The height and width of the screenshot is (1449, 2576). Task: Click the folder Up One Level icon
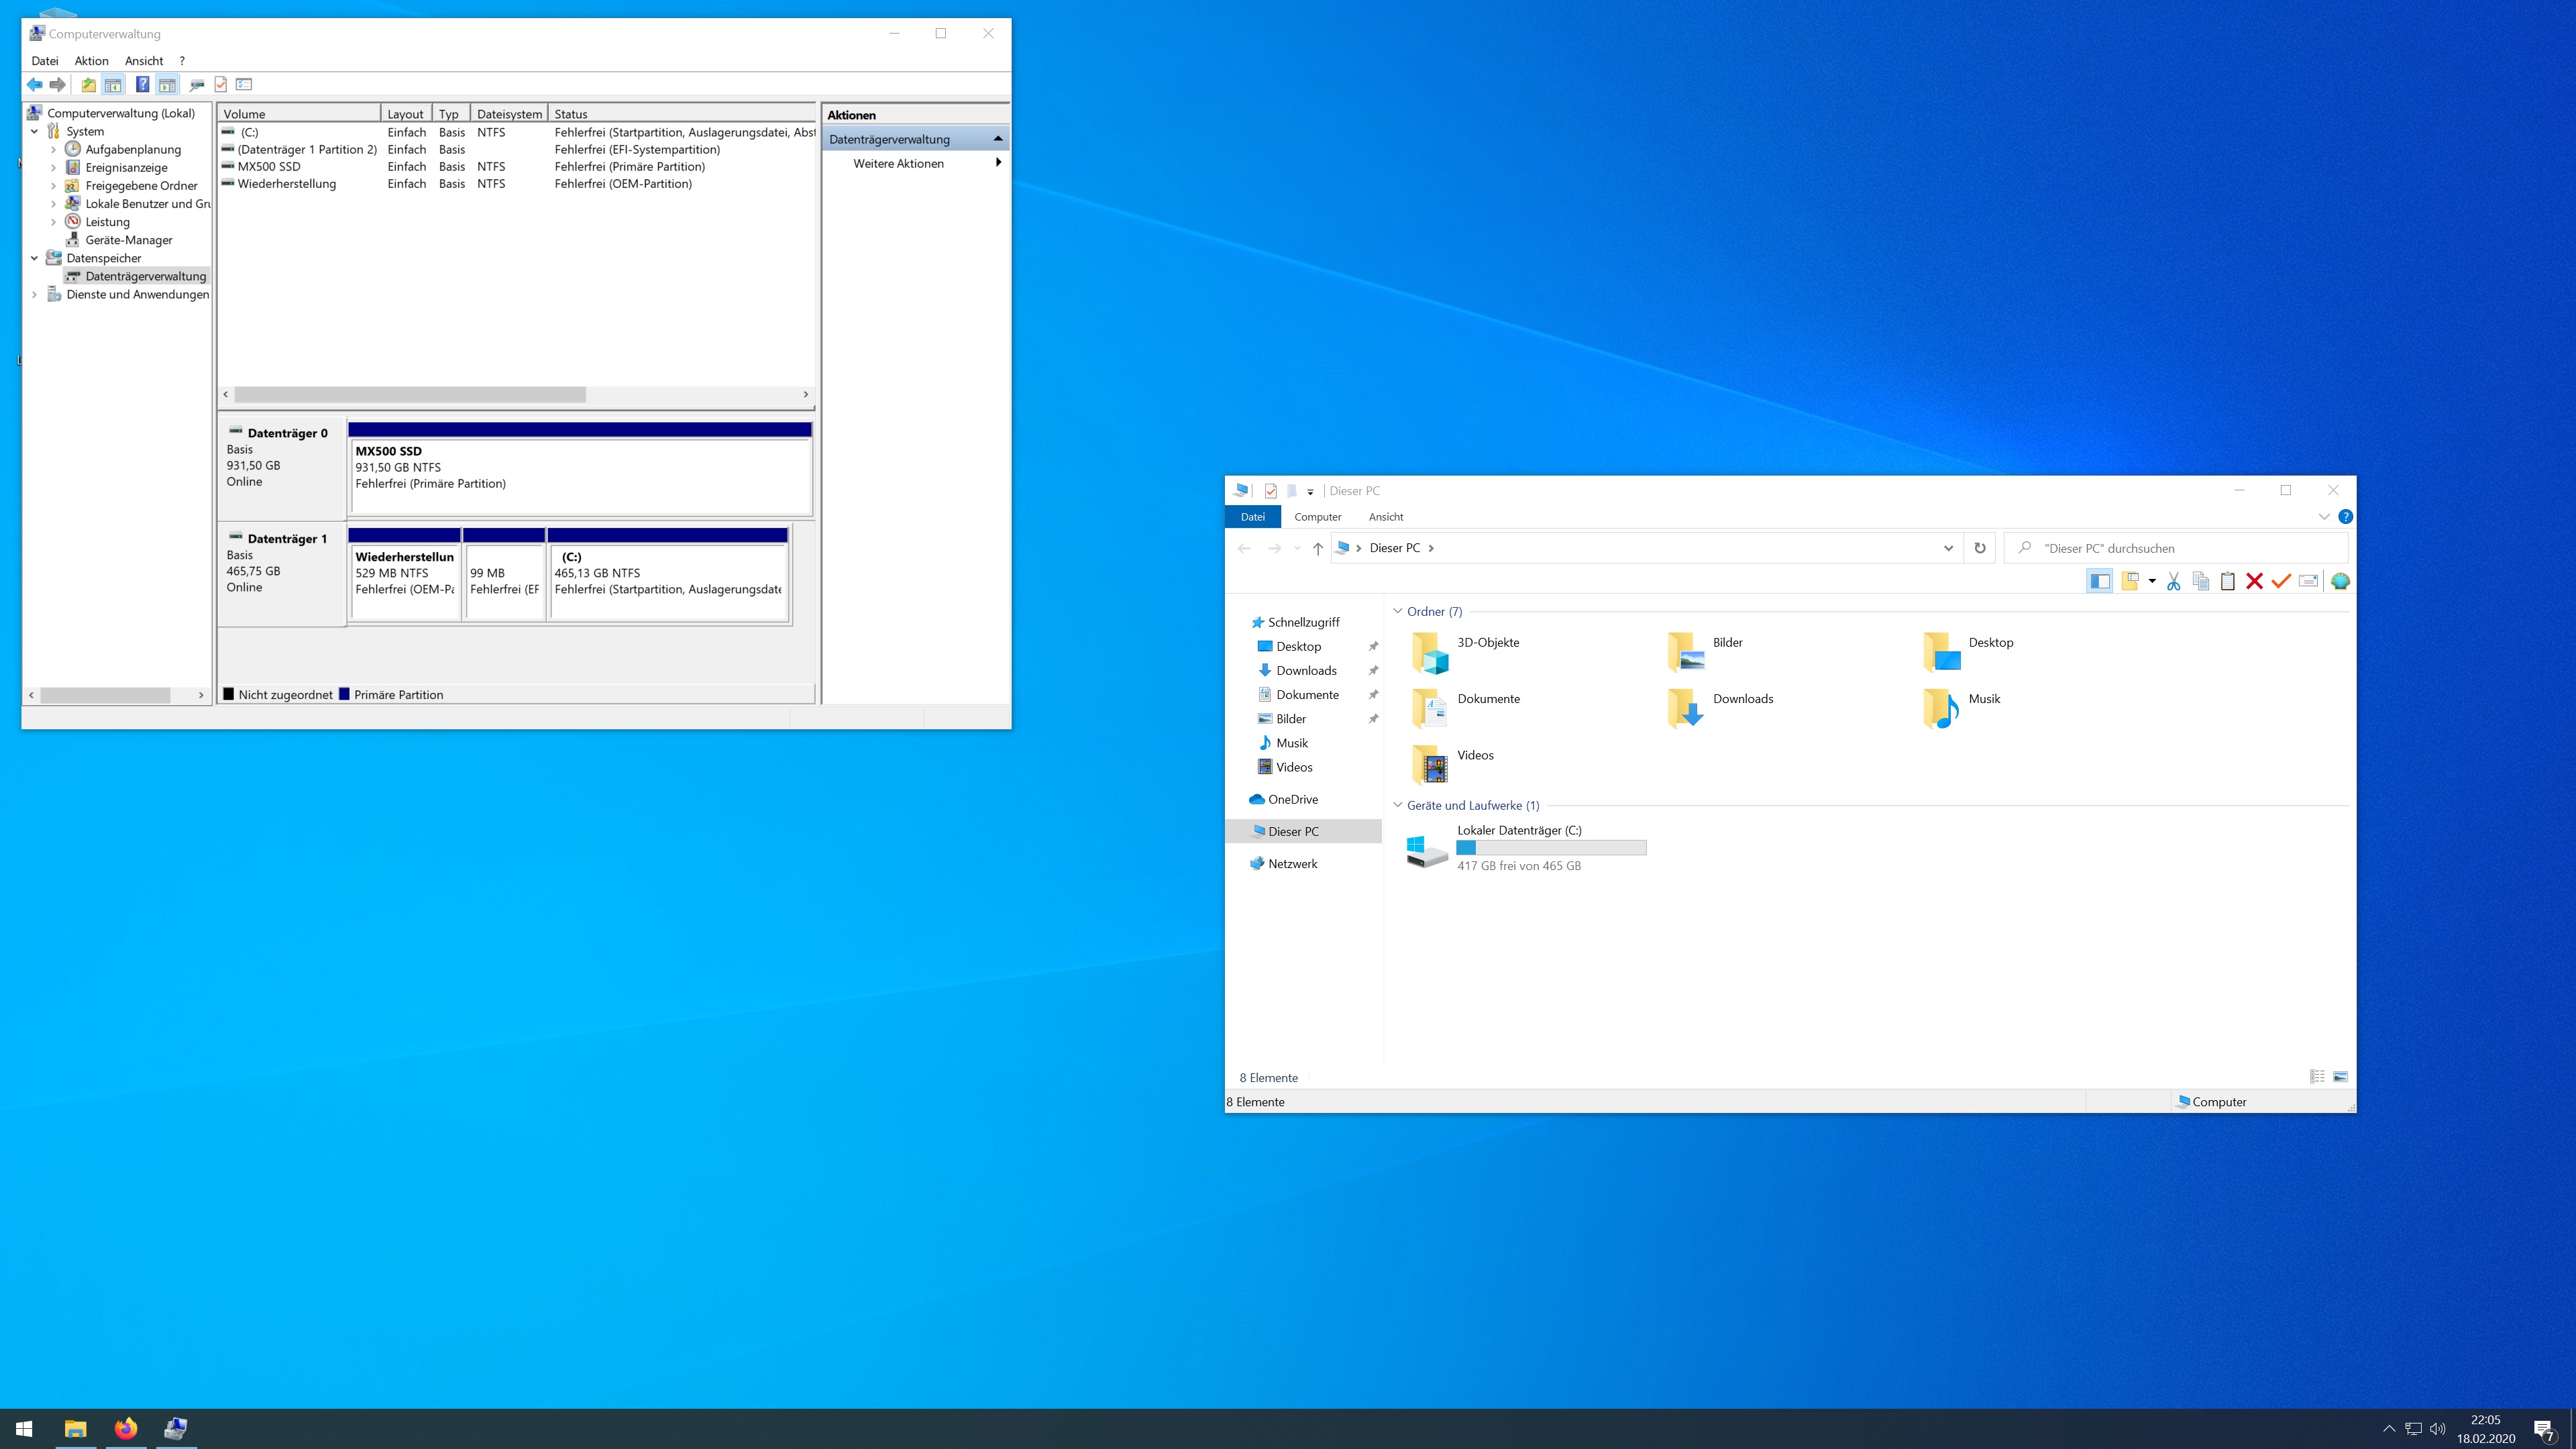[x=88, y=85]
